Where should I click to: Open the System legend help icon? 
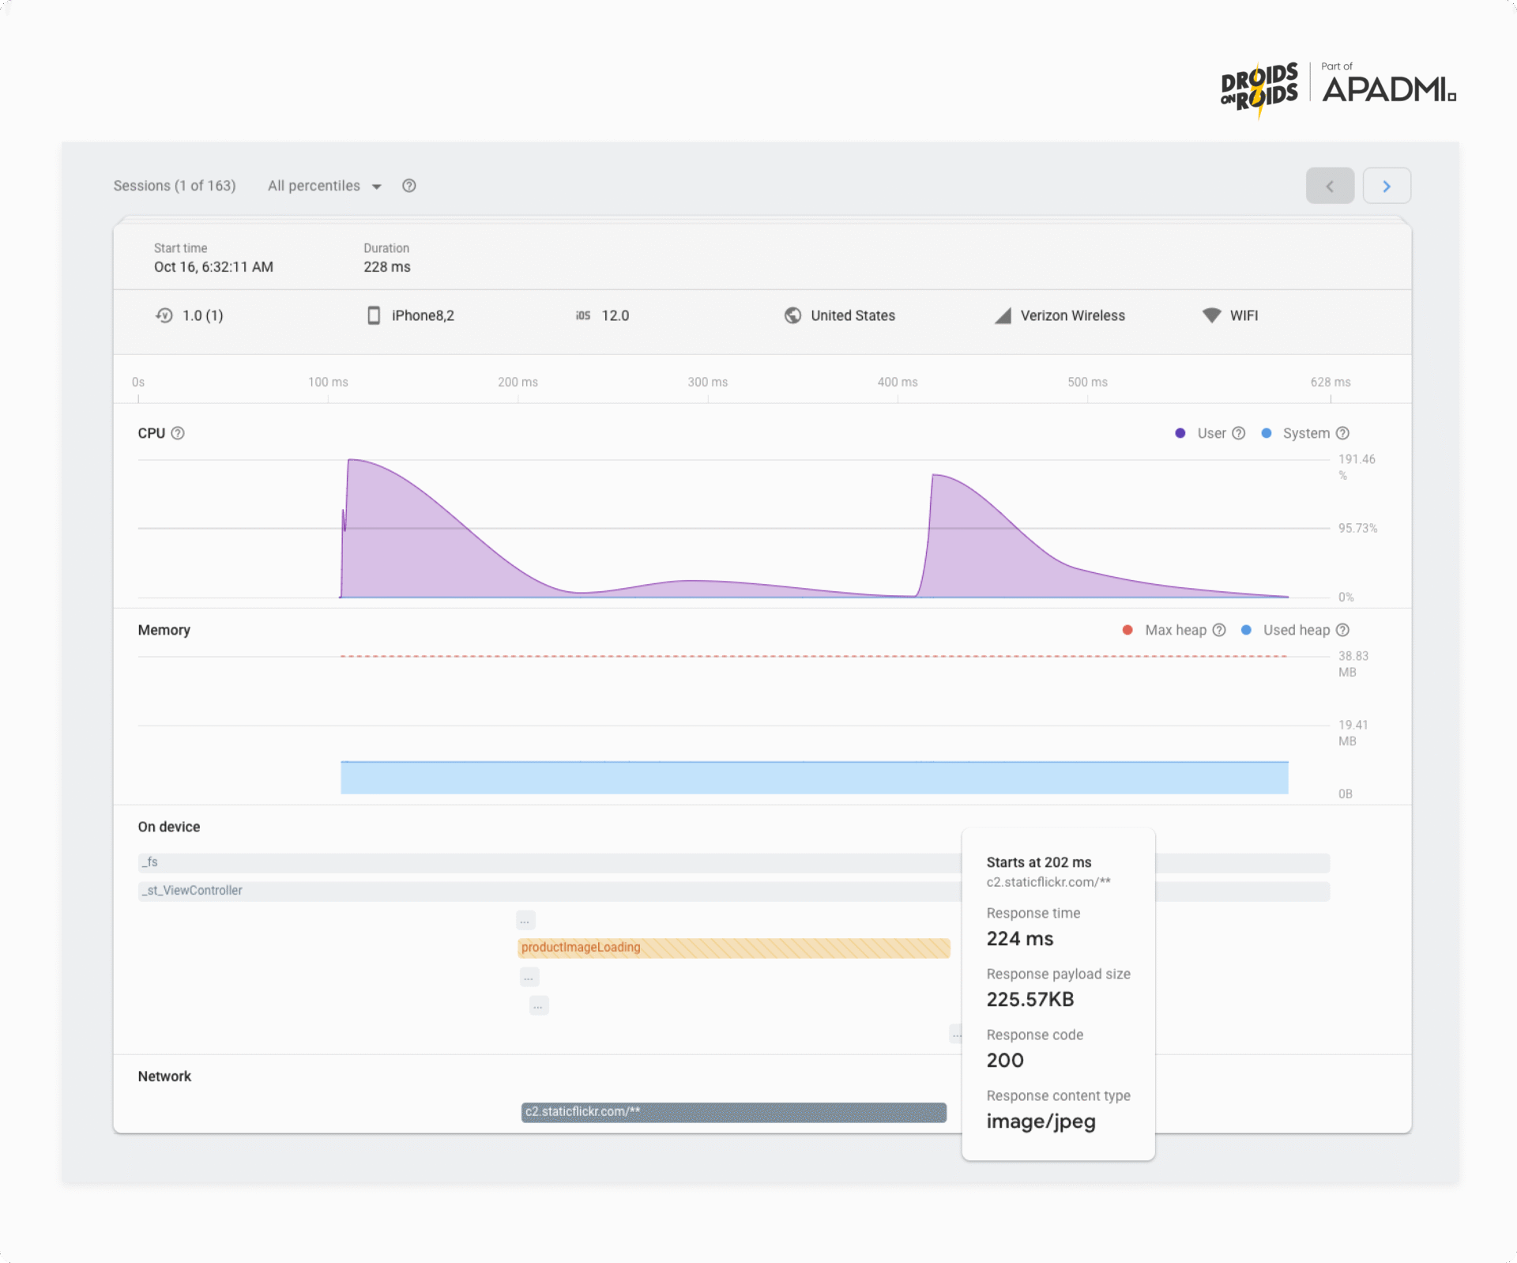pos(1342,433)
